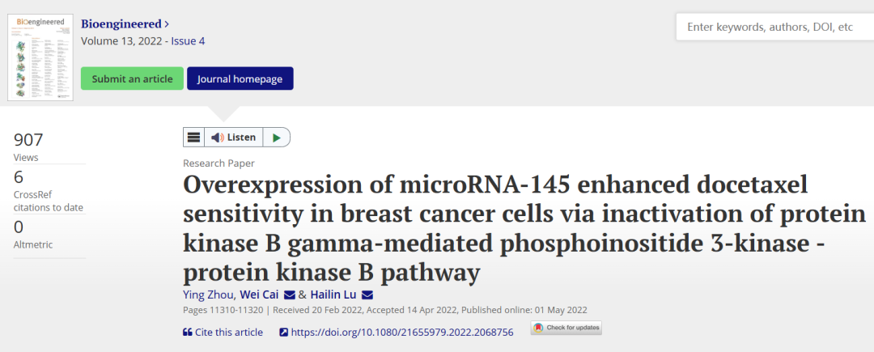Open the DOI external link icon
The width and height of the screenshot is (874, 352).
pos(283,332)
